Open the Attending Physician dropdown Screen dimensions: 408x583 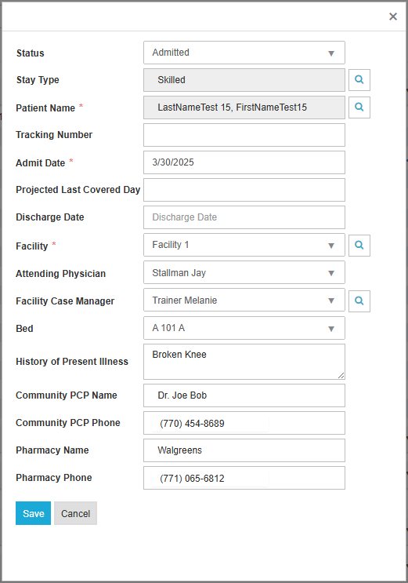244,272
